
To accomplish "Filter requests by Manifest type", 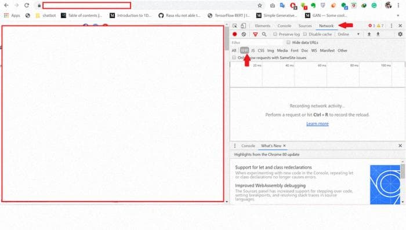I will pyautogui.click(x=327, y=50).
